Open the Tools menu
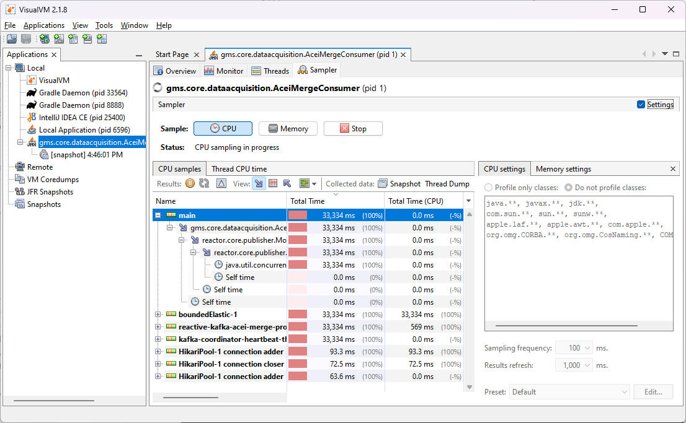This screenshot has width=686, height=423. click(104, 25)
